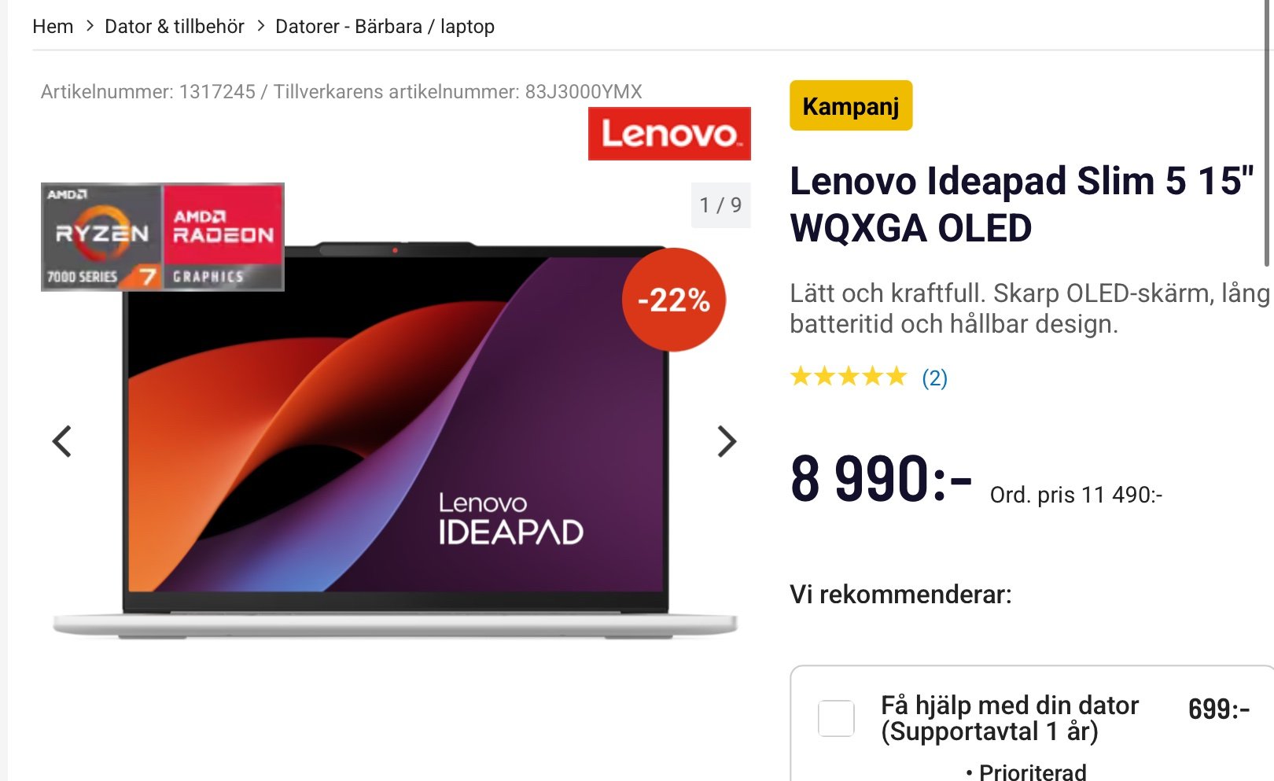Image resolution: width=1274 pixels, height=781 pixels.
Task: Click the first breadcrumb chevron after Hem
Action: [90, 26]
